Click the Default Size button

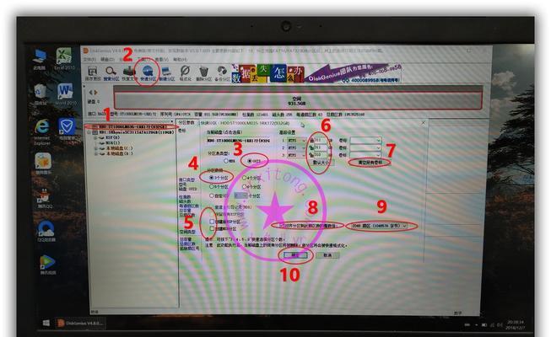[321, 163]
